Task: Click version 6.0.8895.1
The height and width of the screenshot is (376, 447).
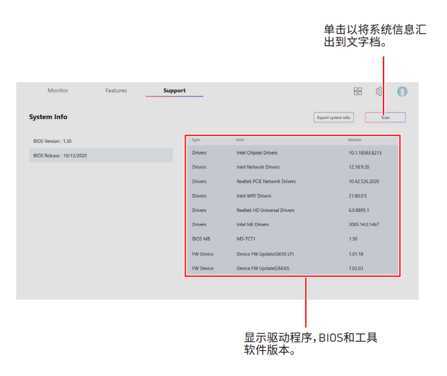Action: pos(358,210)
